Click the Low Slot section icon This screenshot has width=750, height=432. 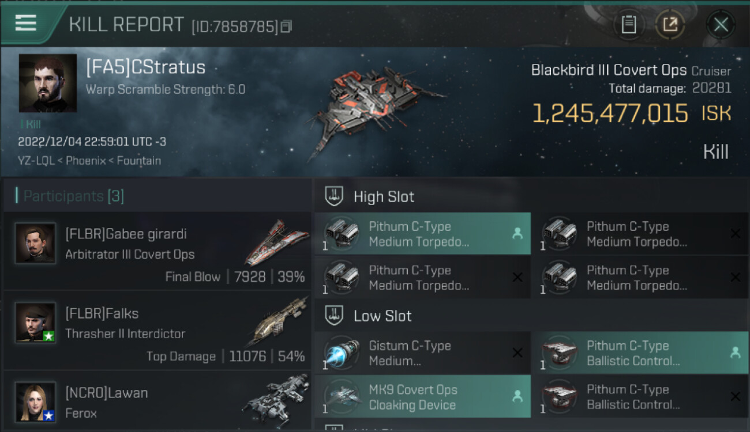coord(335,316)
